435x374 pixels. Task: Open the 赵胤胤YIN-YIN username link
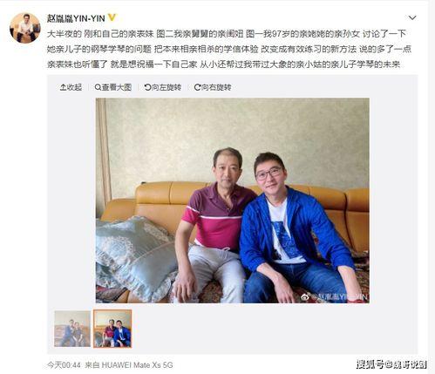pyautogui.click(x=76, y=18)
